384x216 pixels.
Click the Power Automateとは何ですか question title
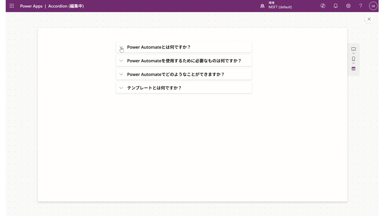coord(159,47)
